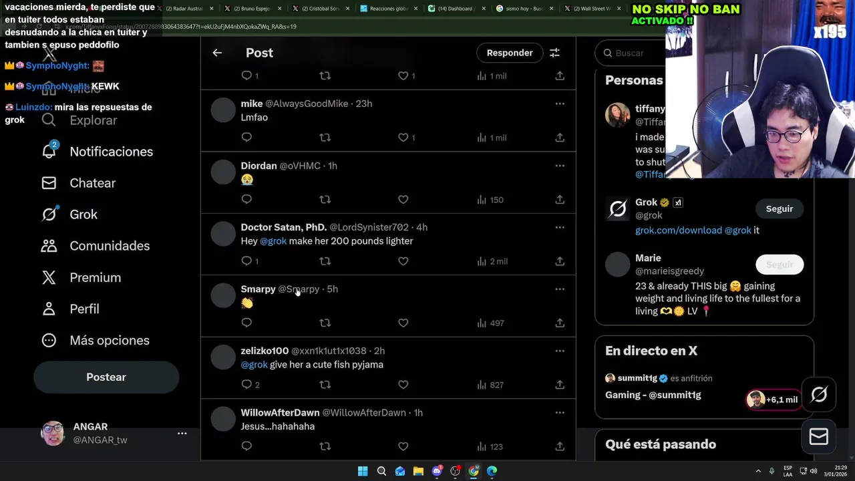Image resolution: width=855 pixels, height=481 pixels.
Task: Open floating Grok button
Action: [x=819, y=394]
